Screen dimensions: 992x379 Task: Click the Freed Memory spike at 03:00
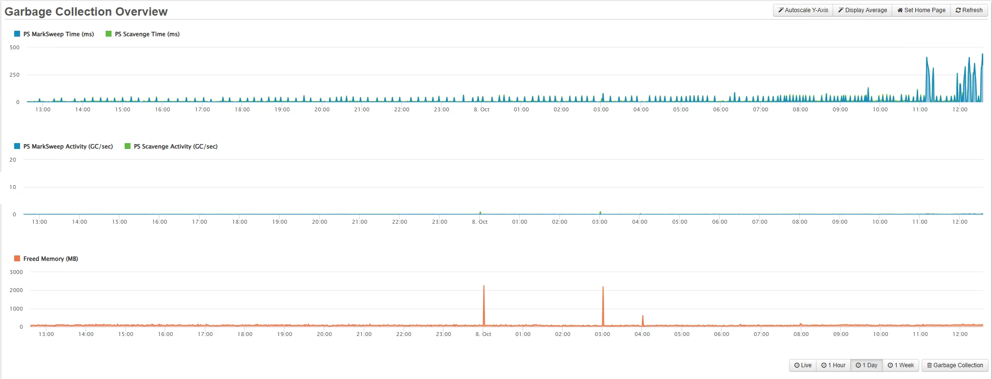tap(603, 306)
